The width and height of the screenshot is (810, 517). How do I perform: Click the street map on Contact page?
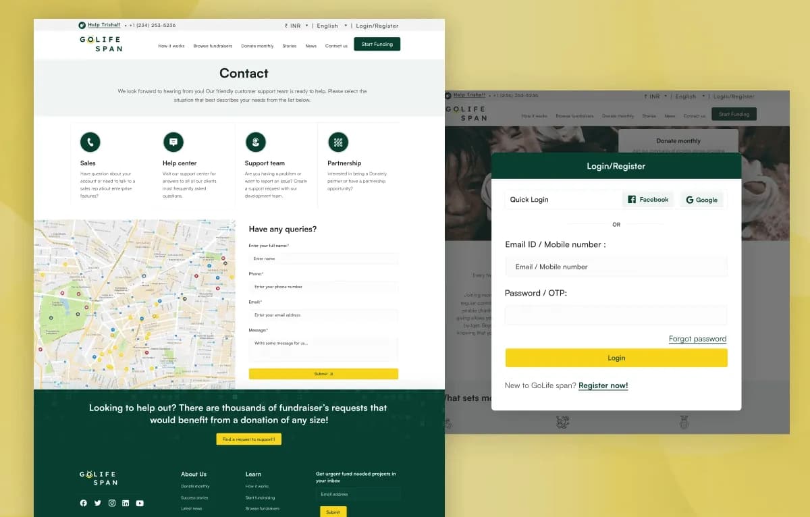(x=135, y=304)
